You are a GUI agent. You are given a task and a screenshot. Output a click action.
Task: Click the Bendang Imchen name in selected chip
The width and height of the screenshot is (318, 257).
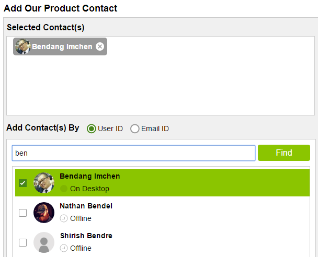coord(62,46)
